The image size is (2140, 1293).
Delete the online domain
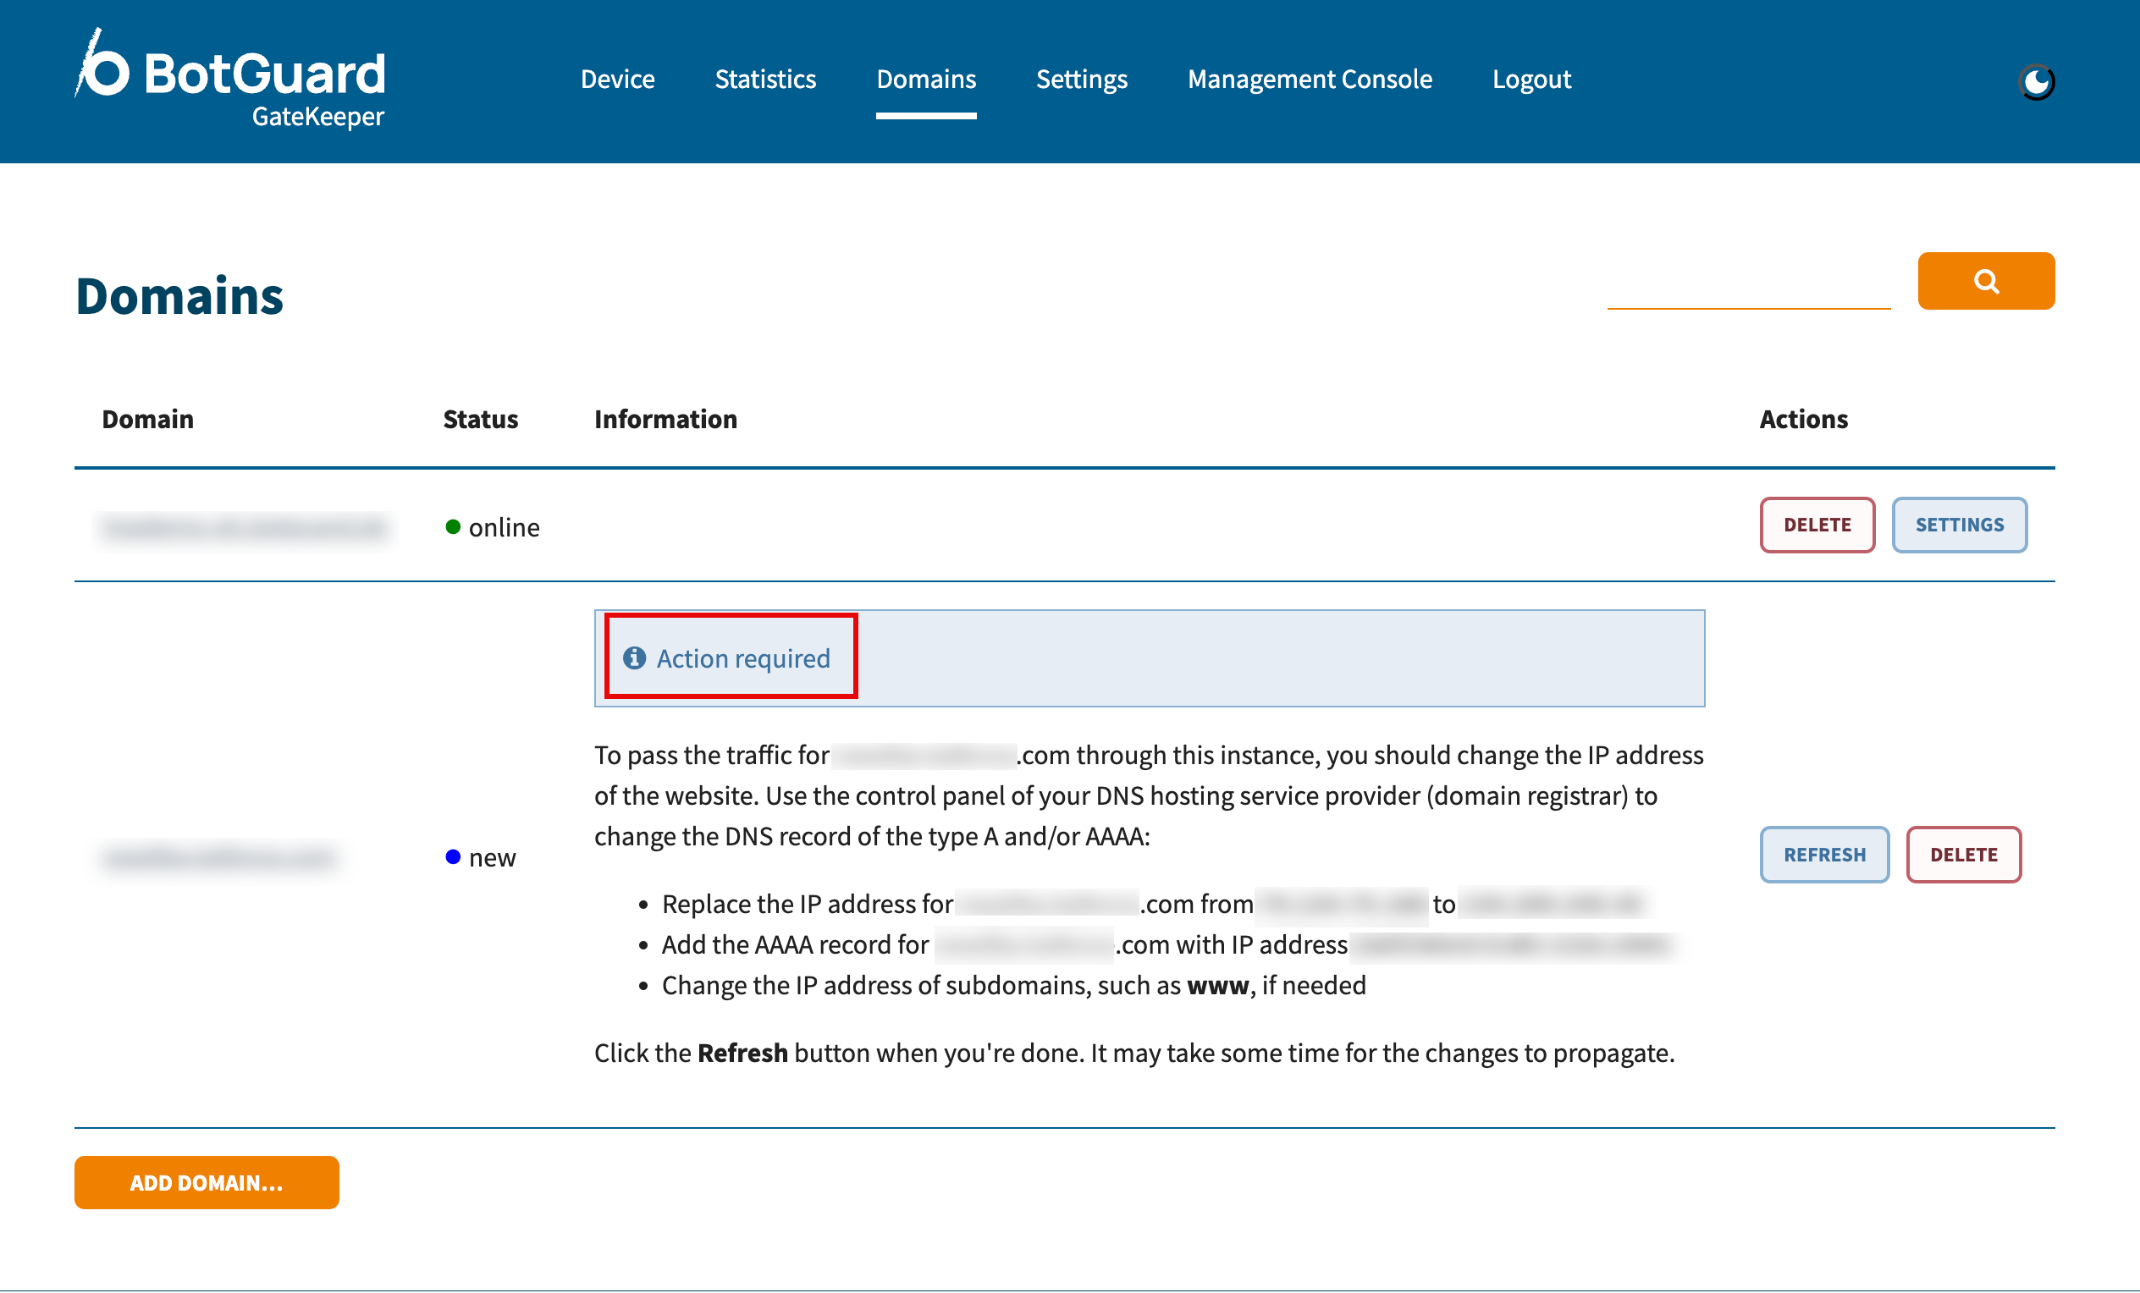pyautogui.click(x=1816, y=525)
